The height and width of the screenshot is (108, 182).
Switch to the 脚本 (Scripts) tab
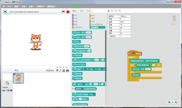tap(75, 11)
